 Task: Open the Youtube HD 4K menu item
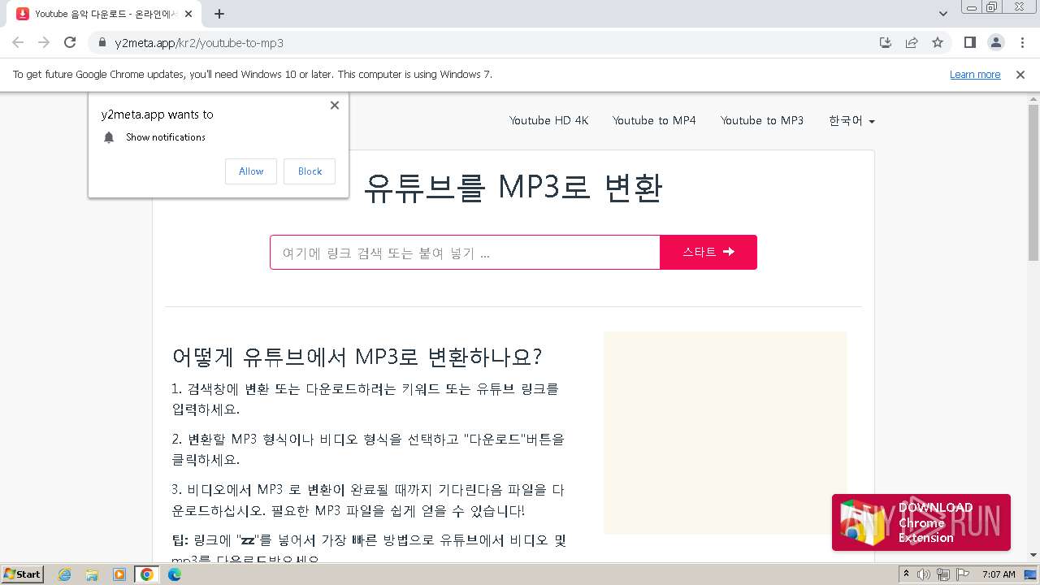tap(549, 120)
